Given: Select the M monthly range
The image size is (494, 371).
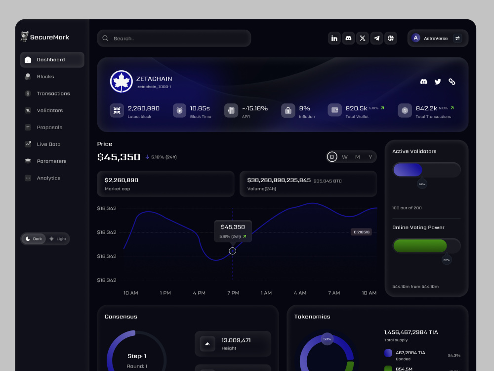Looking at the screenshot, I should pyautogui.click(x=357, y=157).
